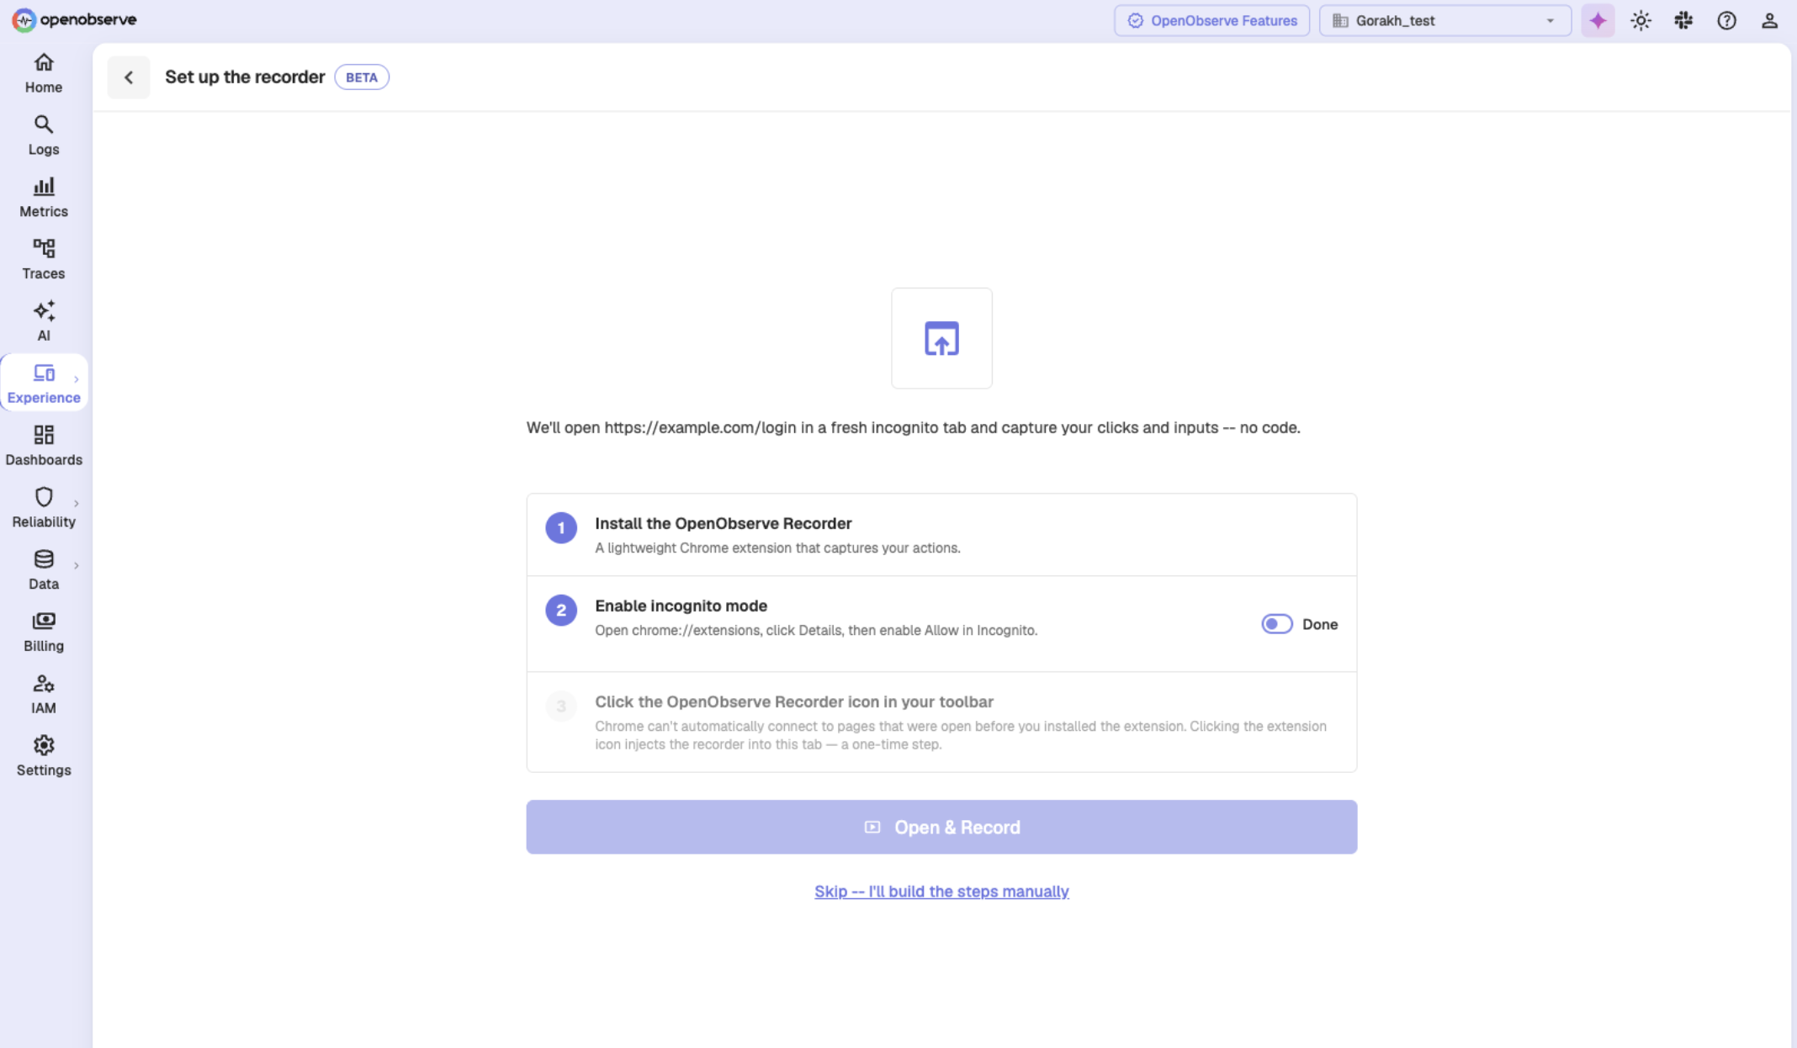Click the OpenObserve logo
Viewport: 1797px width, 1048px height.
coord(74,19)
